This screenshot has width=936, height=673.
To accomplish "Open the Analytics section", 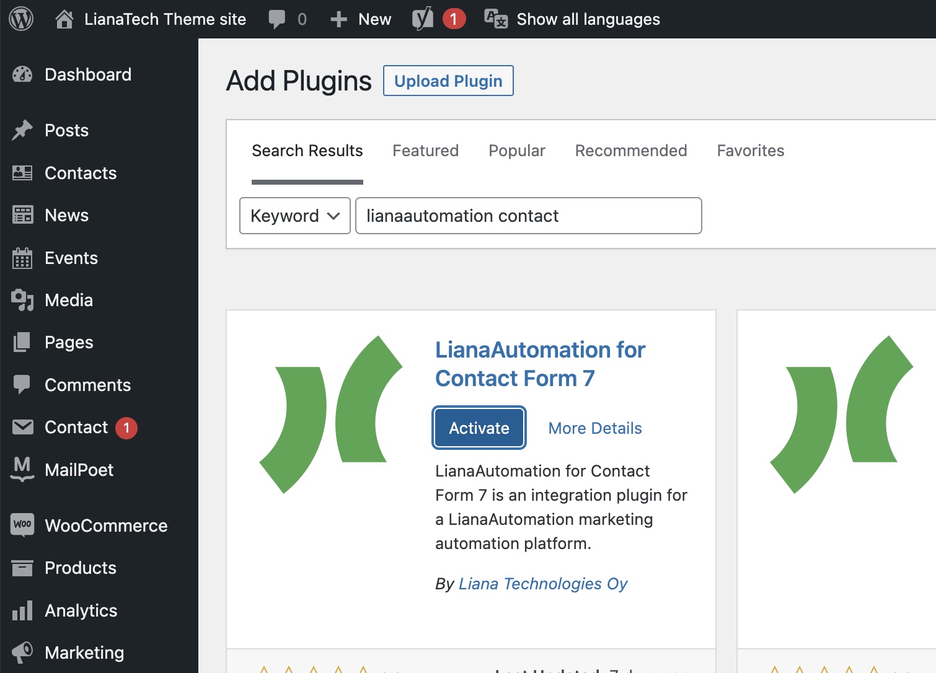I will coord(81,611).
